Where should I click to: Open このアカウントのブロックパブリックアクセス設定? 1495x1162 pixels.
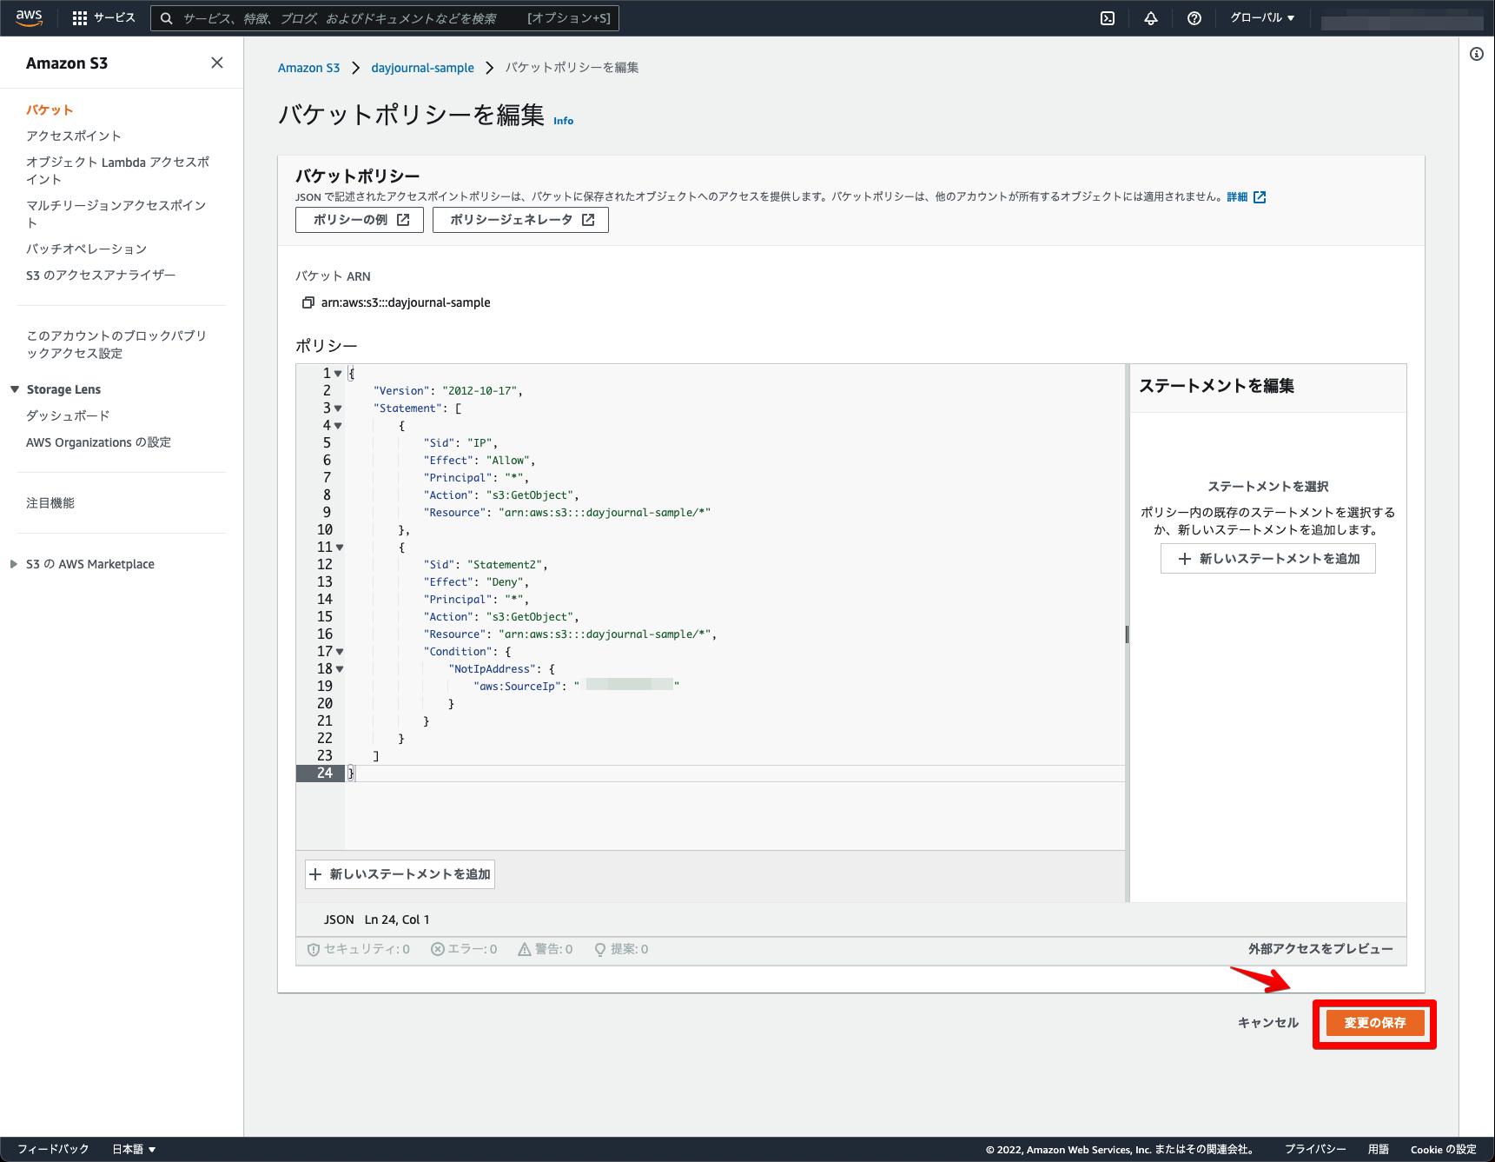tap(116, 344)
